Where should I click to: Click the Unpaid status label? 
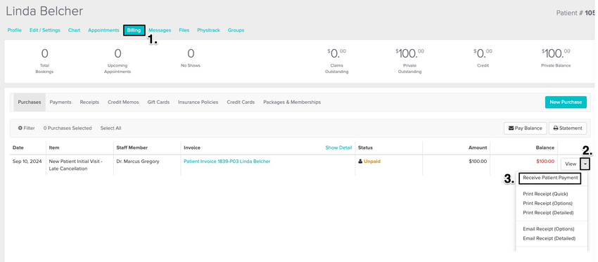(372, 162)
